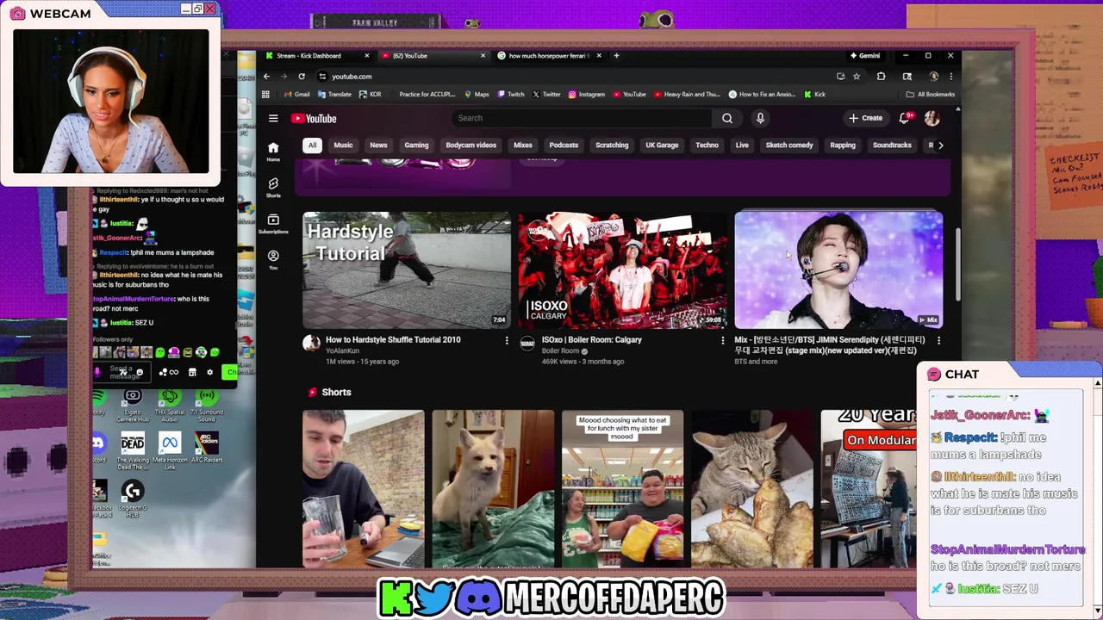This screenshot has height=620, width=1103.
Task: Click the browser back arrow
Action: (266, 77)
